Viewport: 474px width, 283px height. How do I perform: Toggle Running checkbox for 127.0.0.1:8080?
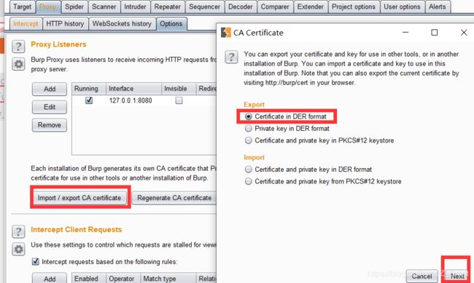[x=89, y=100]
